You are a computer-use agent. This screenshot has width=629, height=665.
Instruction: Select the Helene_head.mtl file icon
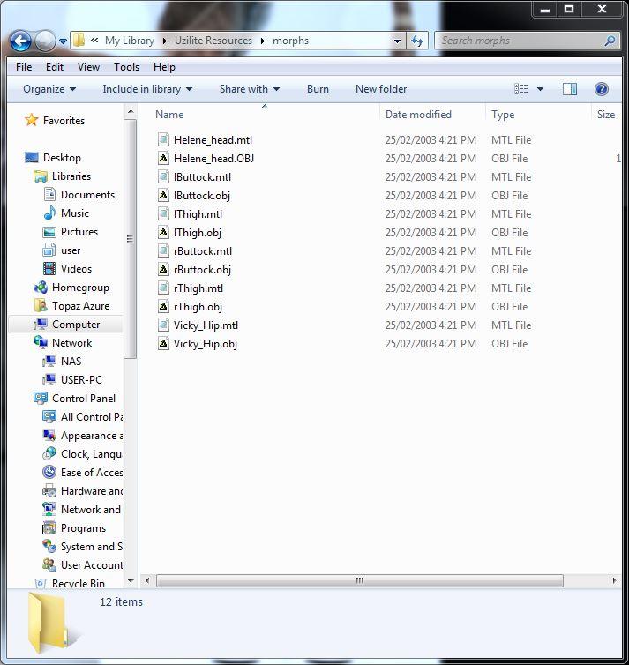coord(163,139)
